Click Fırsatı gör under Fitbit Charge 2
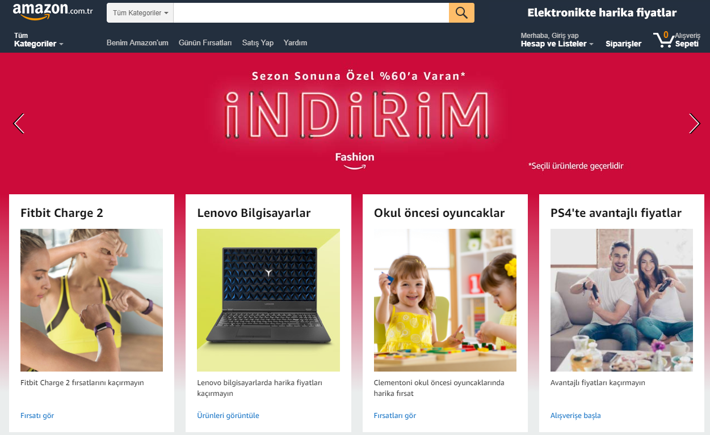The width and height of the screenshot is (710, 435). click(x=37, y=415)
